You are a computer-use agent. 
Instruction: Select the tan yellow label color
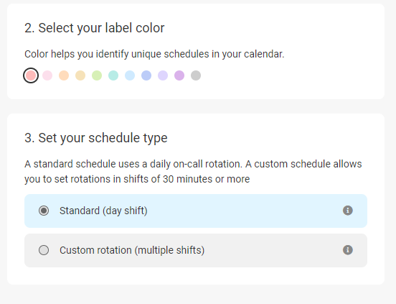pos(80,75)
